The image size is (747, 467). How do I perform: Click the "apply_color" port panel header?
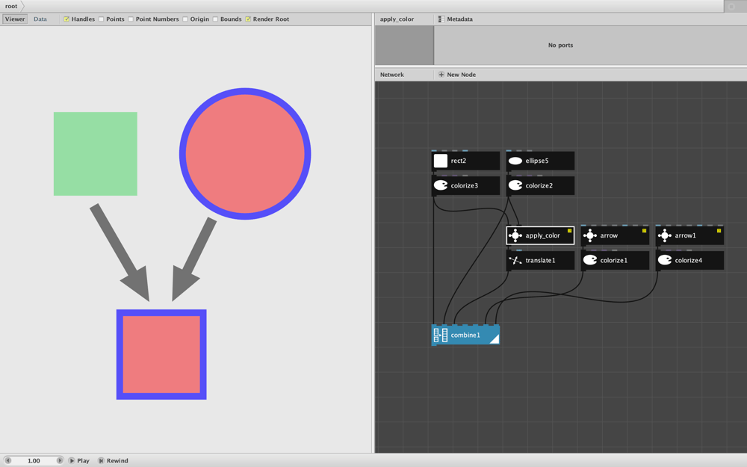[x=397, y=19]
